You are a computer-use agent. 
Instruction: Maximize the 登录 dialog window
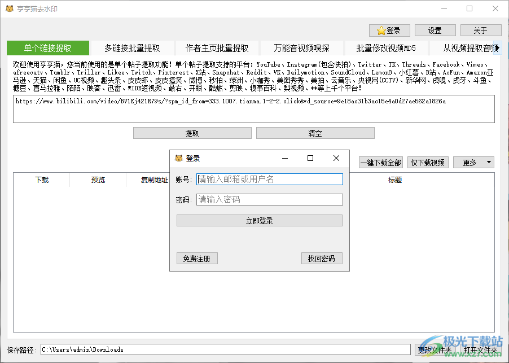coord(310,159)
